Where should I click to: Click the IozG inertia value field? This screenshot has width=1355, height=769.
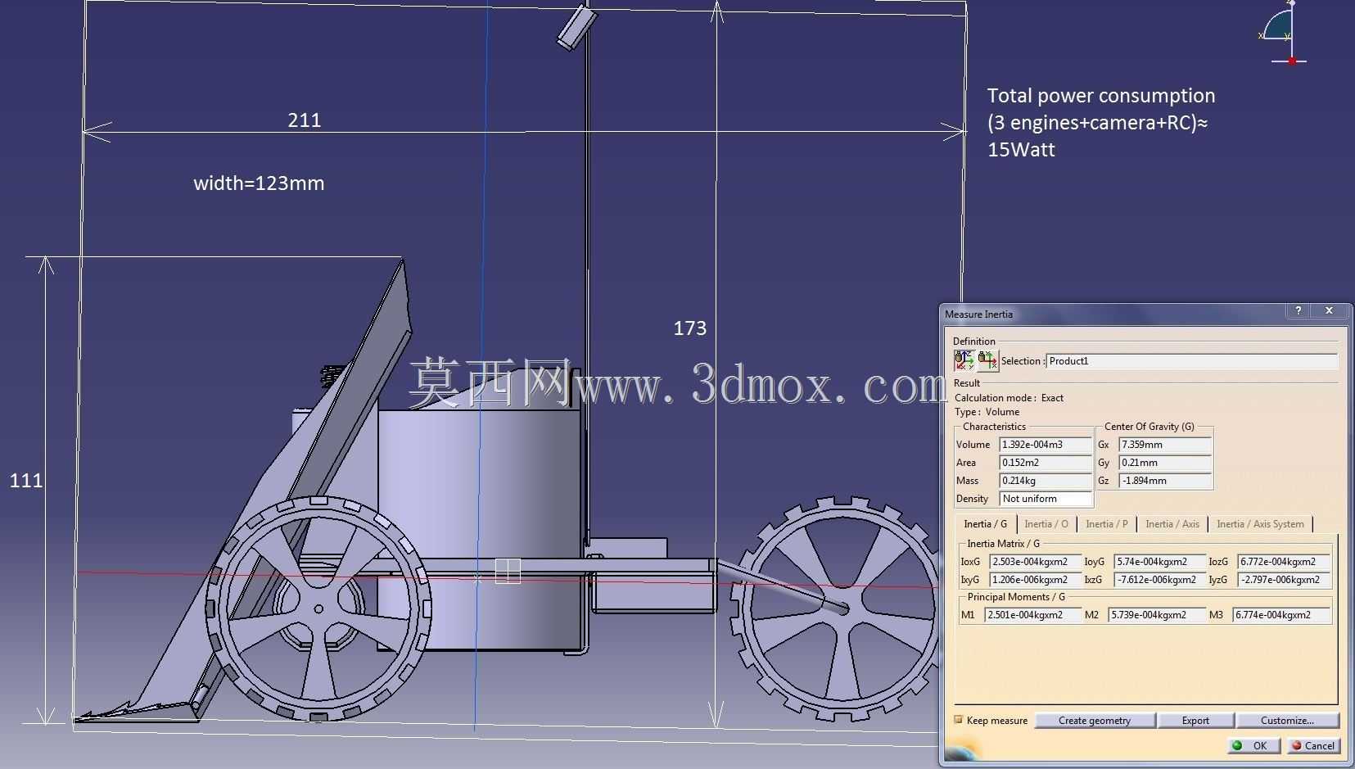pyautogui.click(x=1283, y=562)
